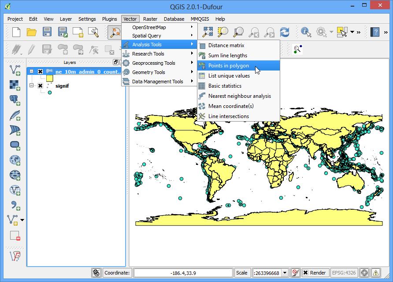Expand the Spatial Query submenu
Screen dimensions: 393x282
pos(159,36)
